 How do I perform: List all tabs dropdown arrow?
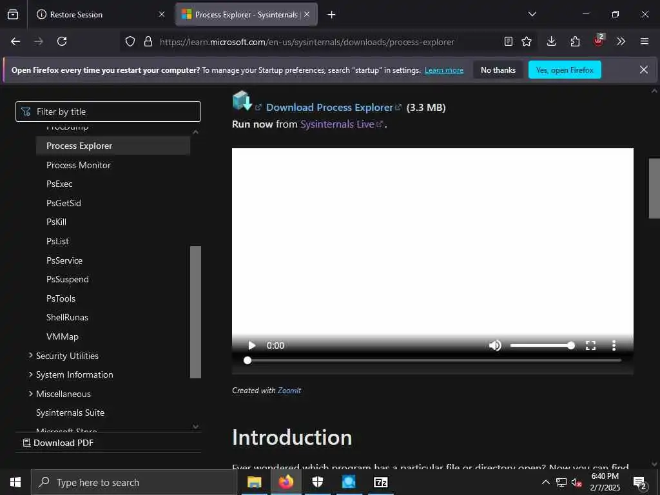coord(532,14)
